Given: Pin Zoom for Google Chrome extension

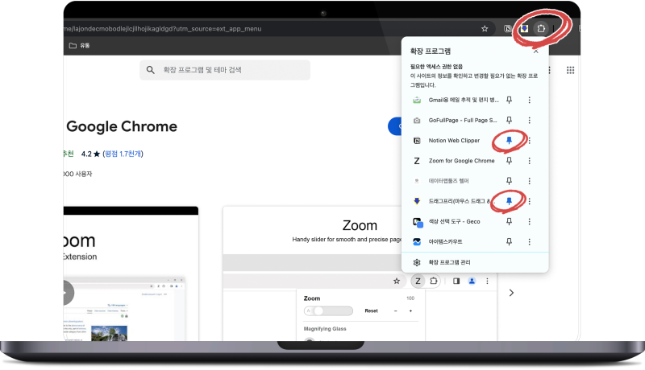Looking at the screenshot, I should [x=509, y=160].
